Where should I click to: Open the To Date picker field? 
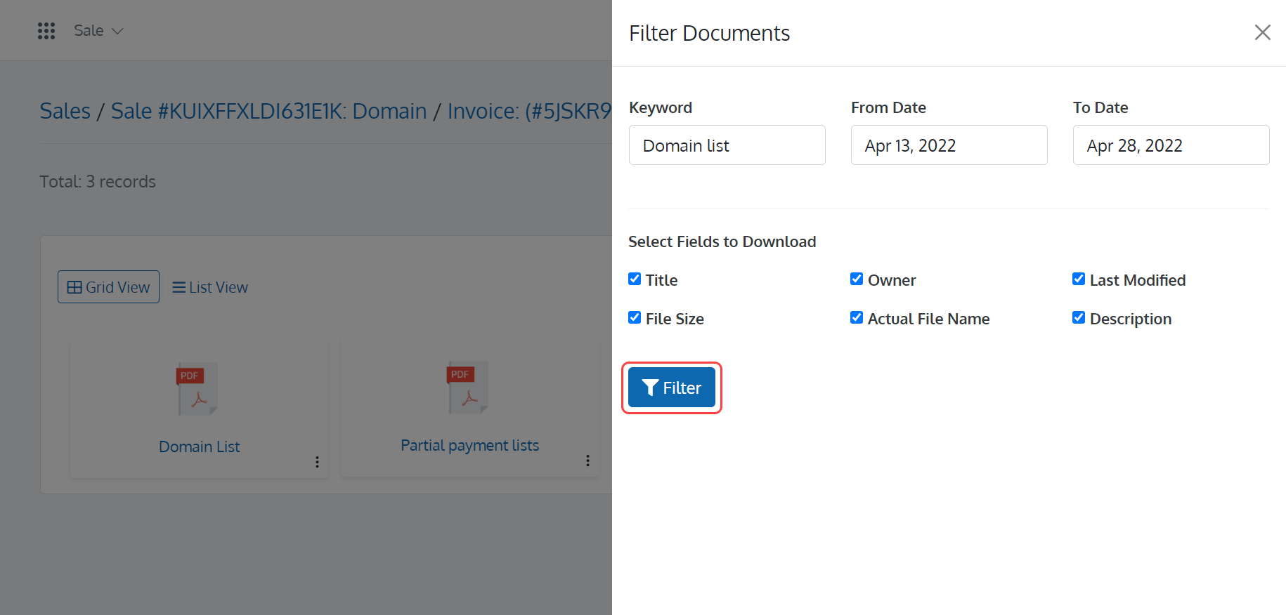1171,145
